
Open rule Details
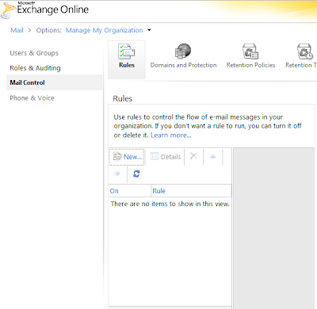[166, 157]
